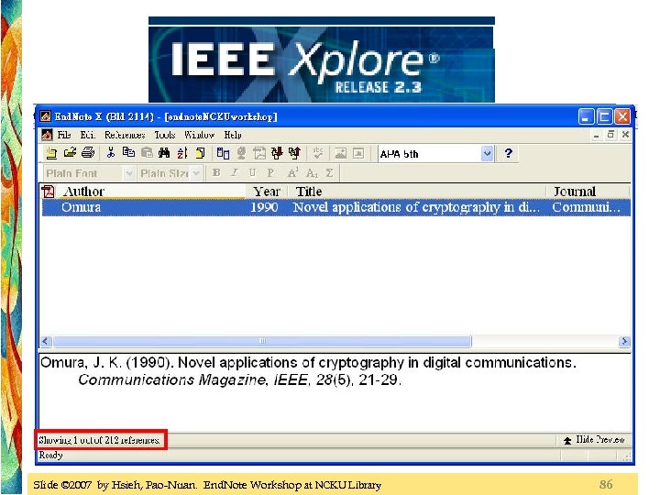Toggle Bold formatting button
The width and height of the screenshot is (660, 495).
pos(216,173)
